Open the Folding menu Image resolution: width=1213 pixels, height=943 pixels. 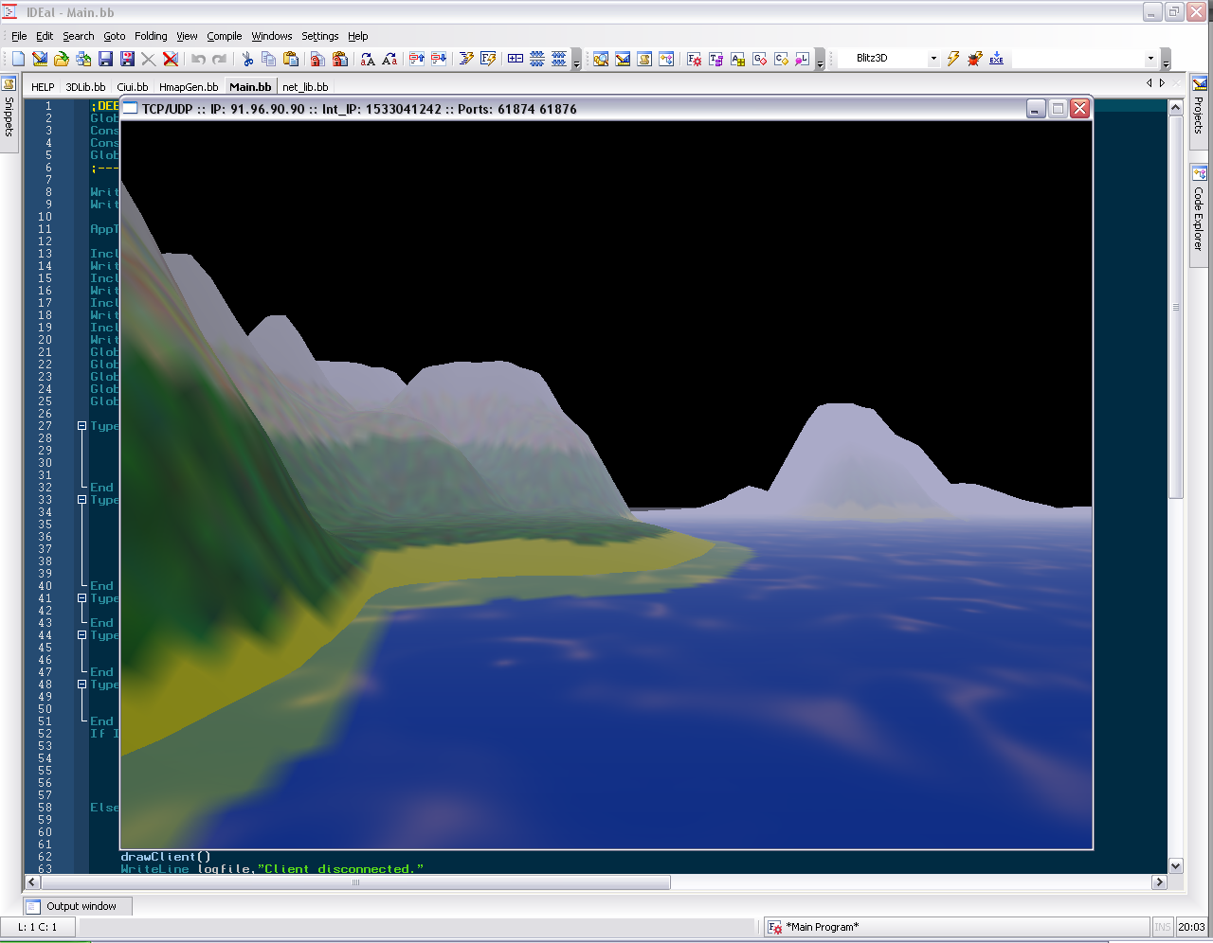tap(151, 36)
